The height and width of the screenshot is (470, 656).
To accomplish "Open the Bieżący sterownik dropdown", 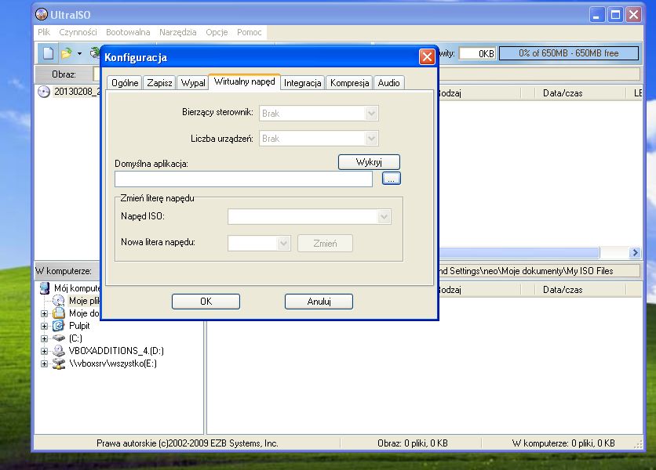I will (371, 114).
